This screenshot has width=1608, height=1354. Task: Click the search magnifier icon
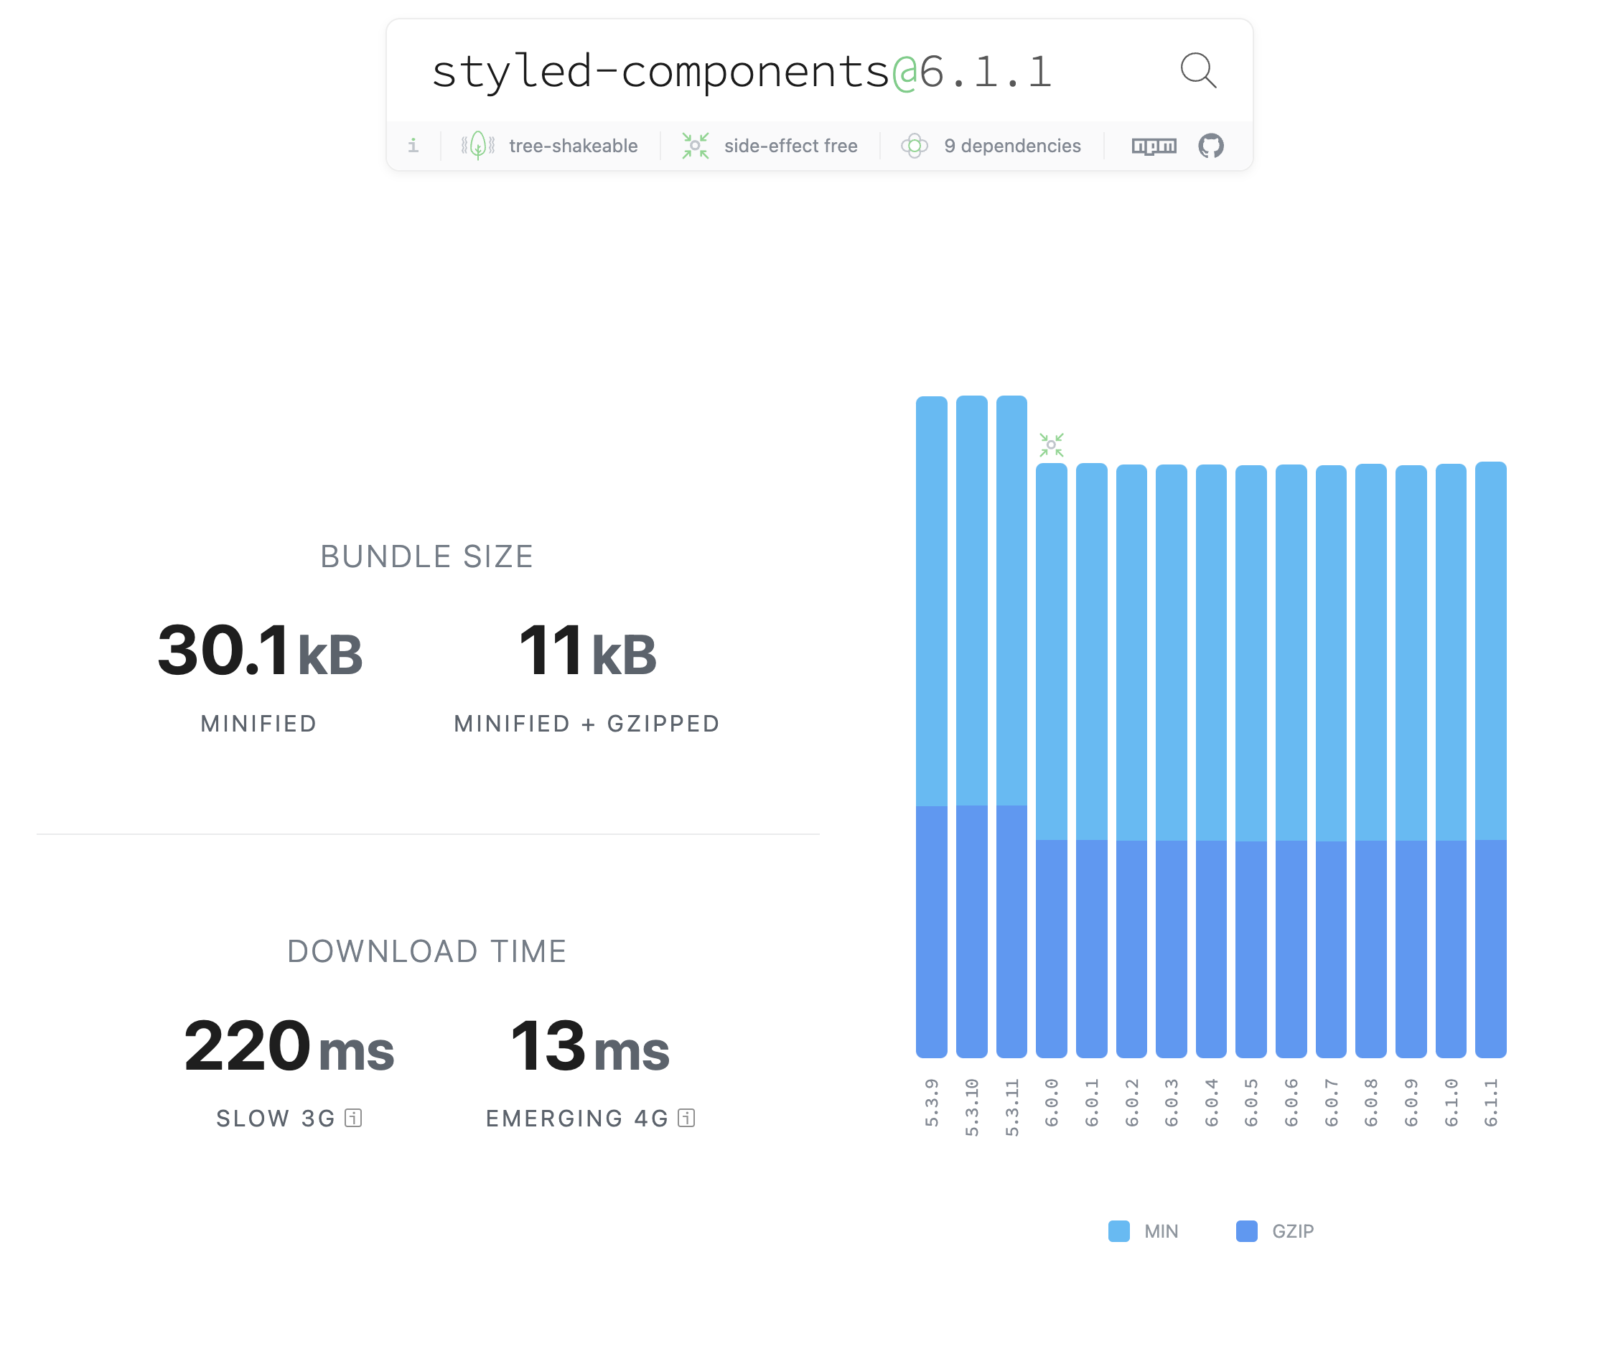point(1197,70)
